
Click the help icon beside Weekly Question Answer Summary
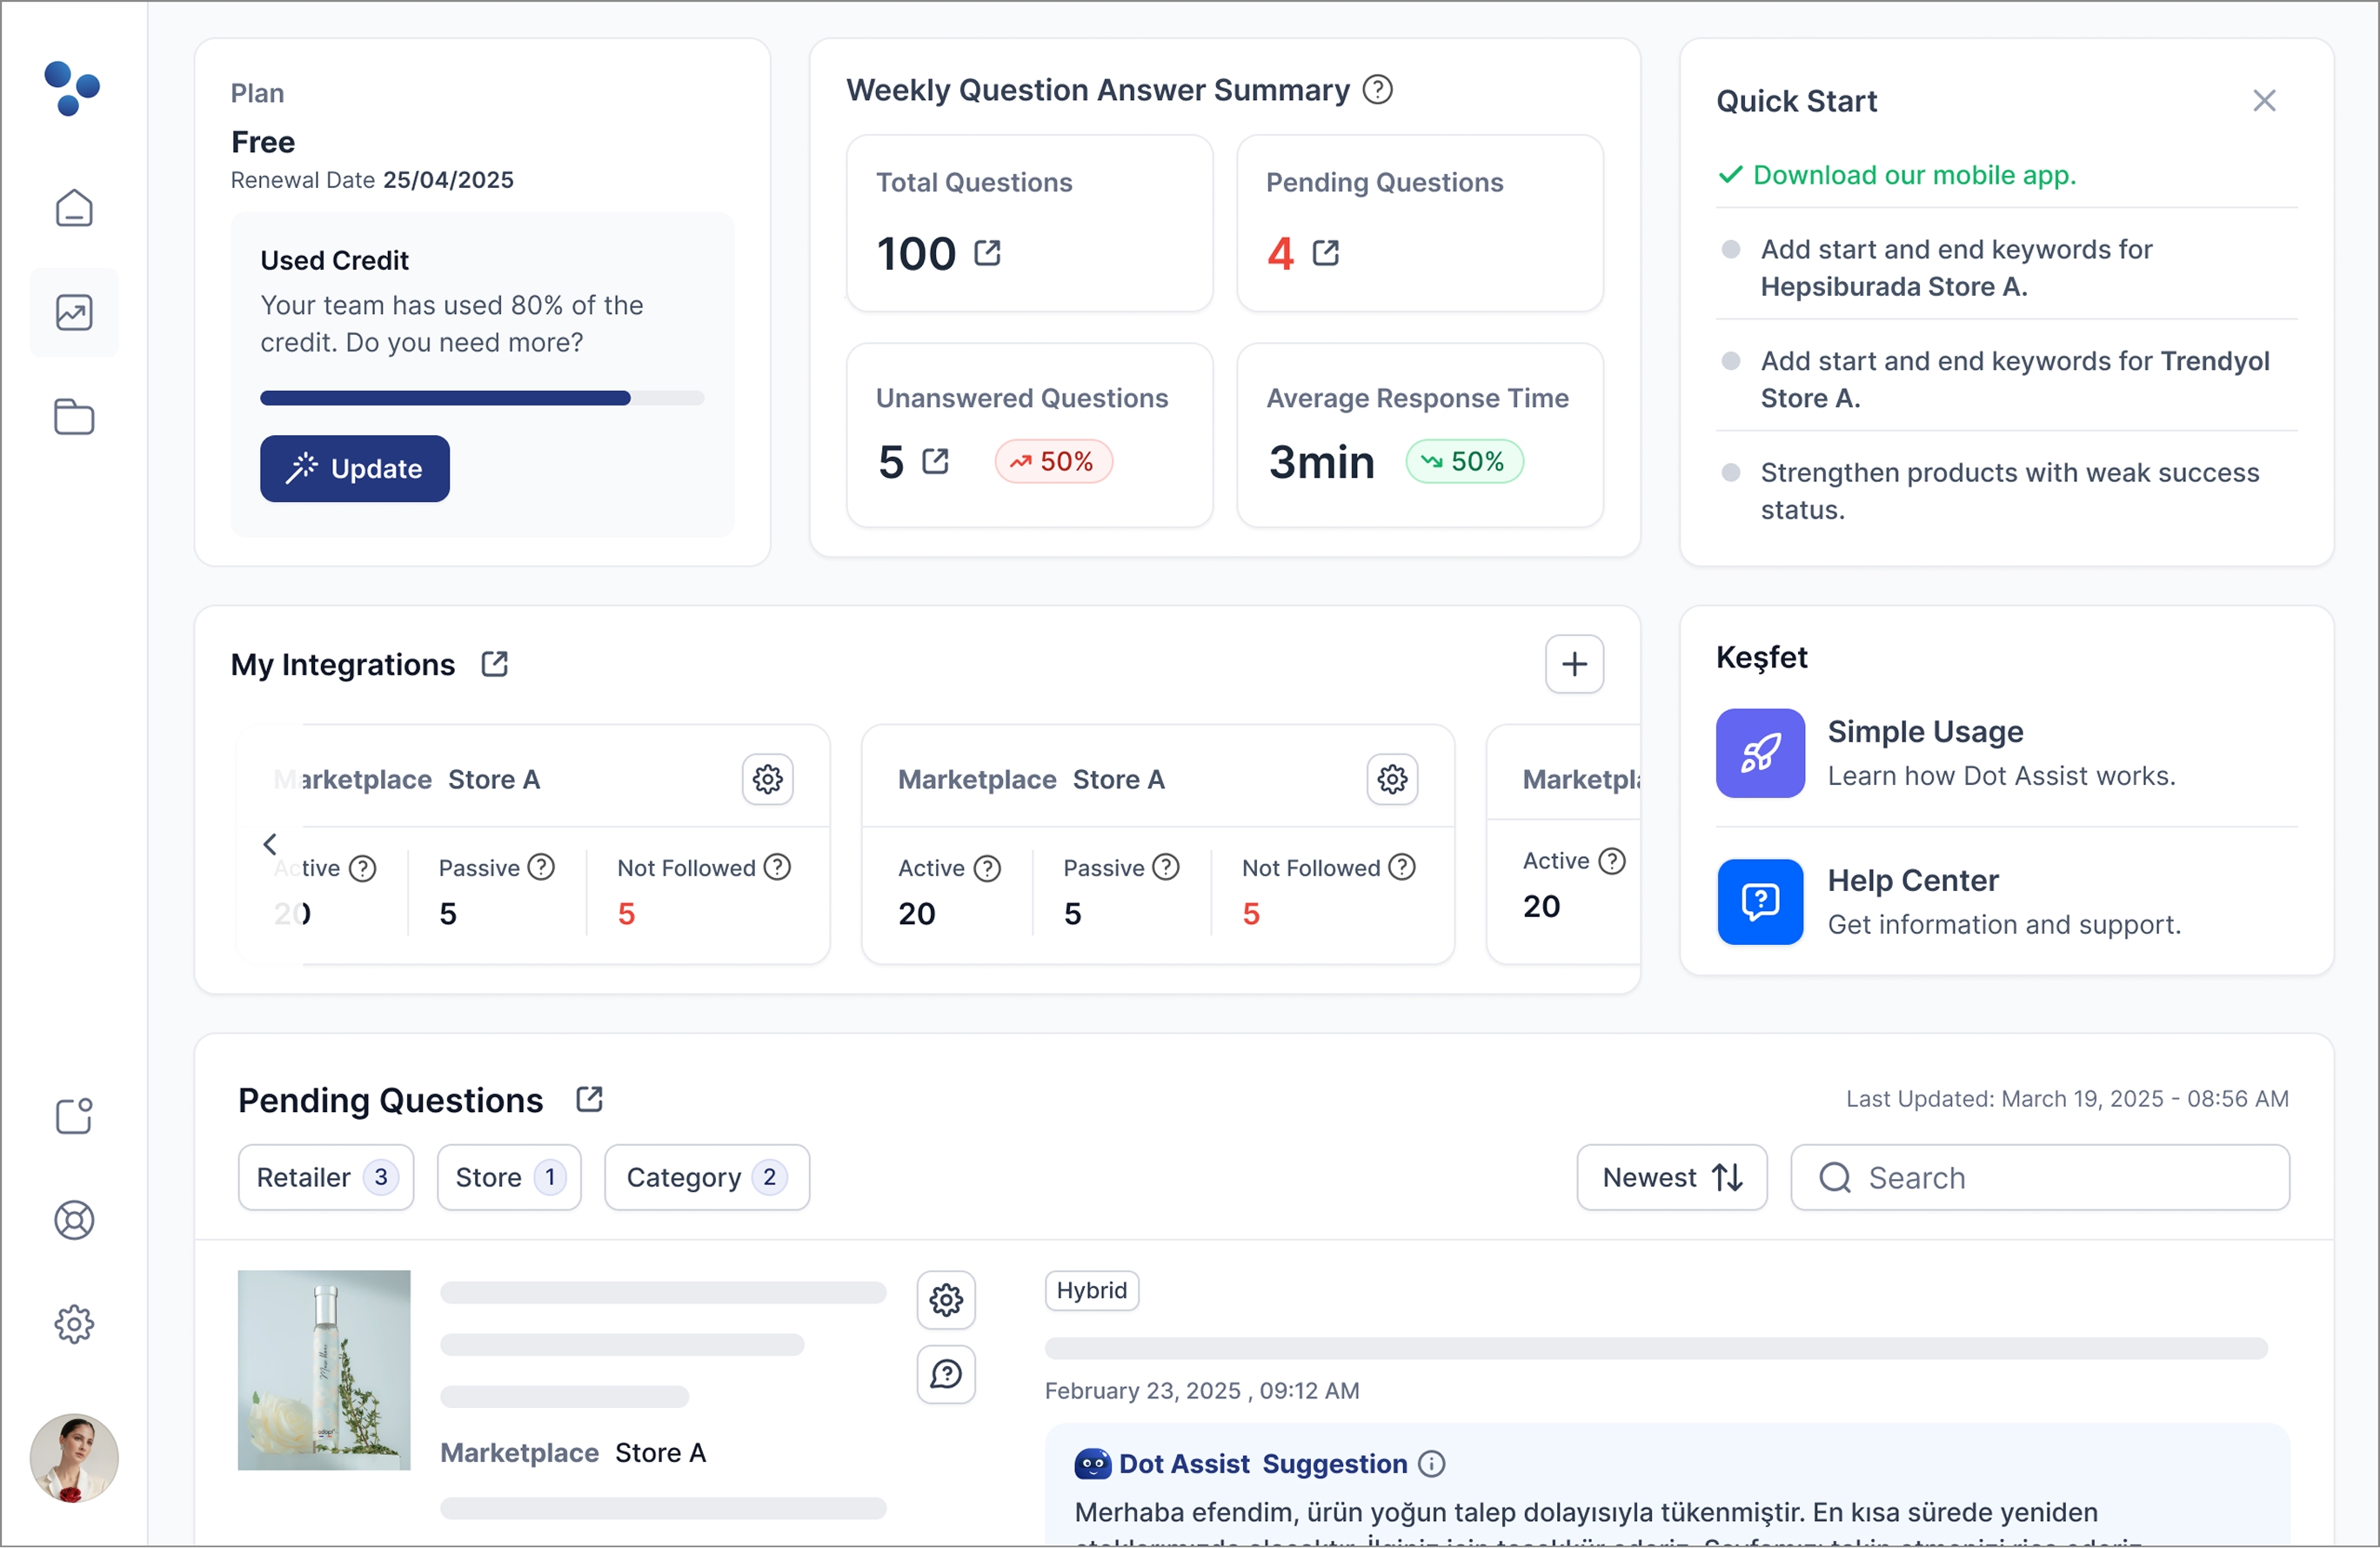[x=1378, y=90]
